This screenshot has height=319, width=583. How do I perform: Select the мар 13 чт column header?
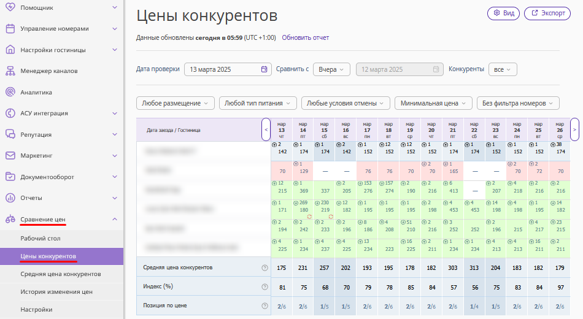pos(282,130)
